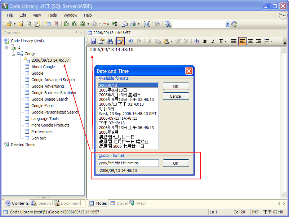
Task: Click the Paste clipboard icon
Action: pos(166,41)
